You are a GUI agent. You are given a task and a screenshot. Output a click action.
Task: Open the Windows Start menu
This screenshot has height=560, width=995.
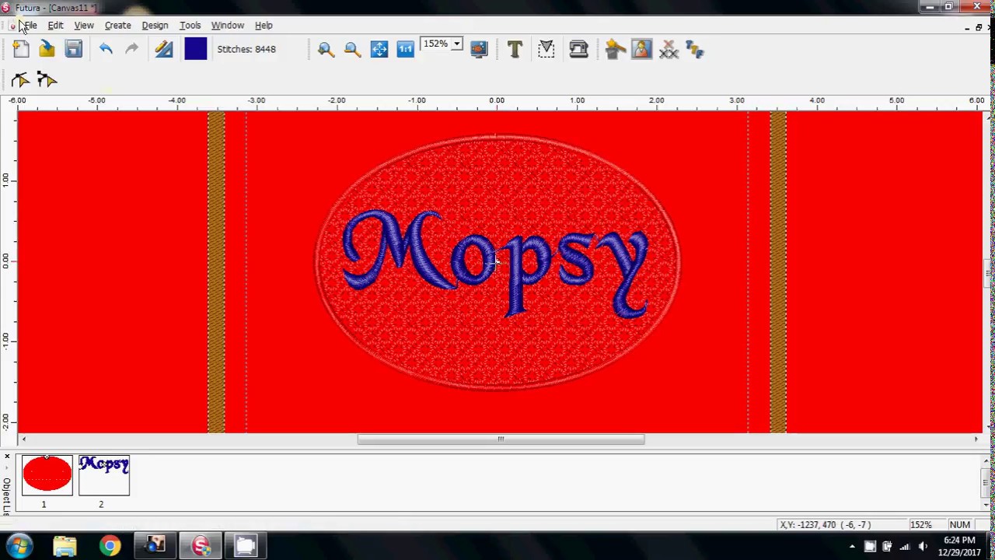click(19, 546)
